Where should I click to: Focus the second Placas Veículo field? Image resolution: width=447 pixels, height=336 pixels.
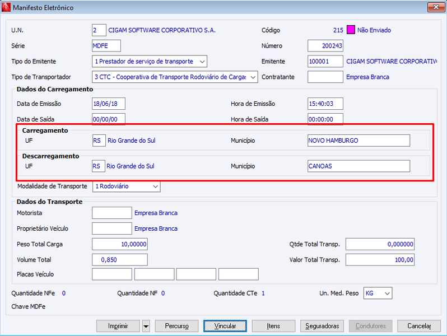(x=154, y=274)
